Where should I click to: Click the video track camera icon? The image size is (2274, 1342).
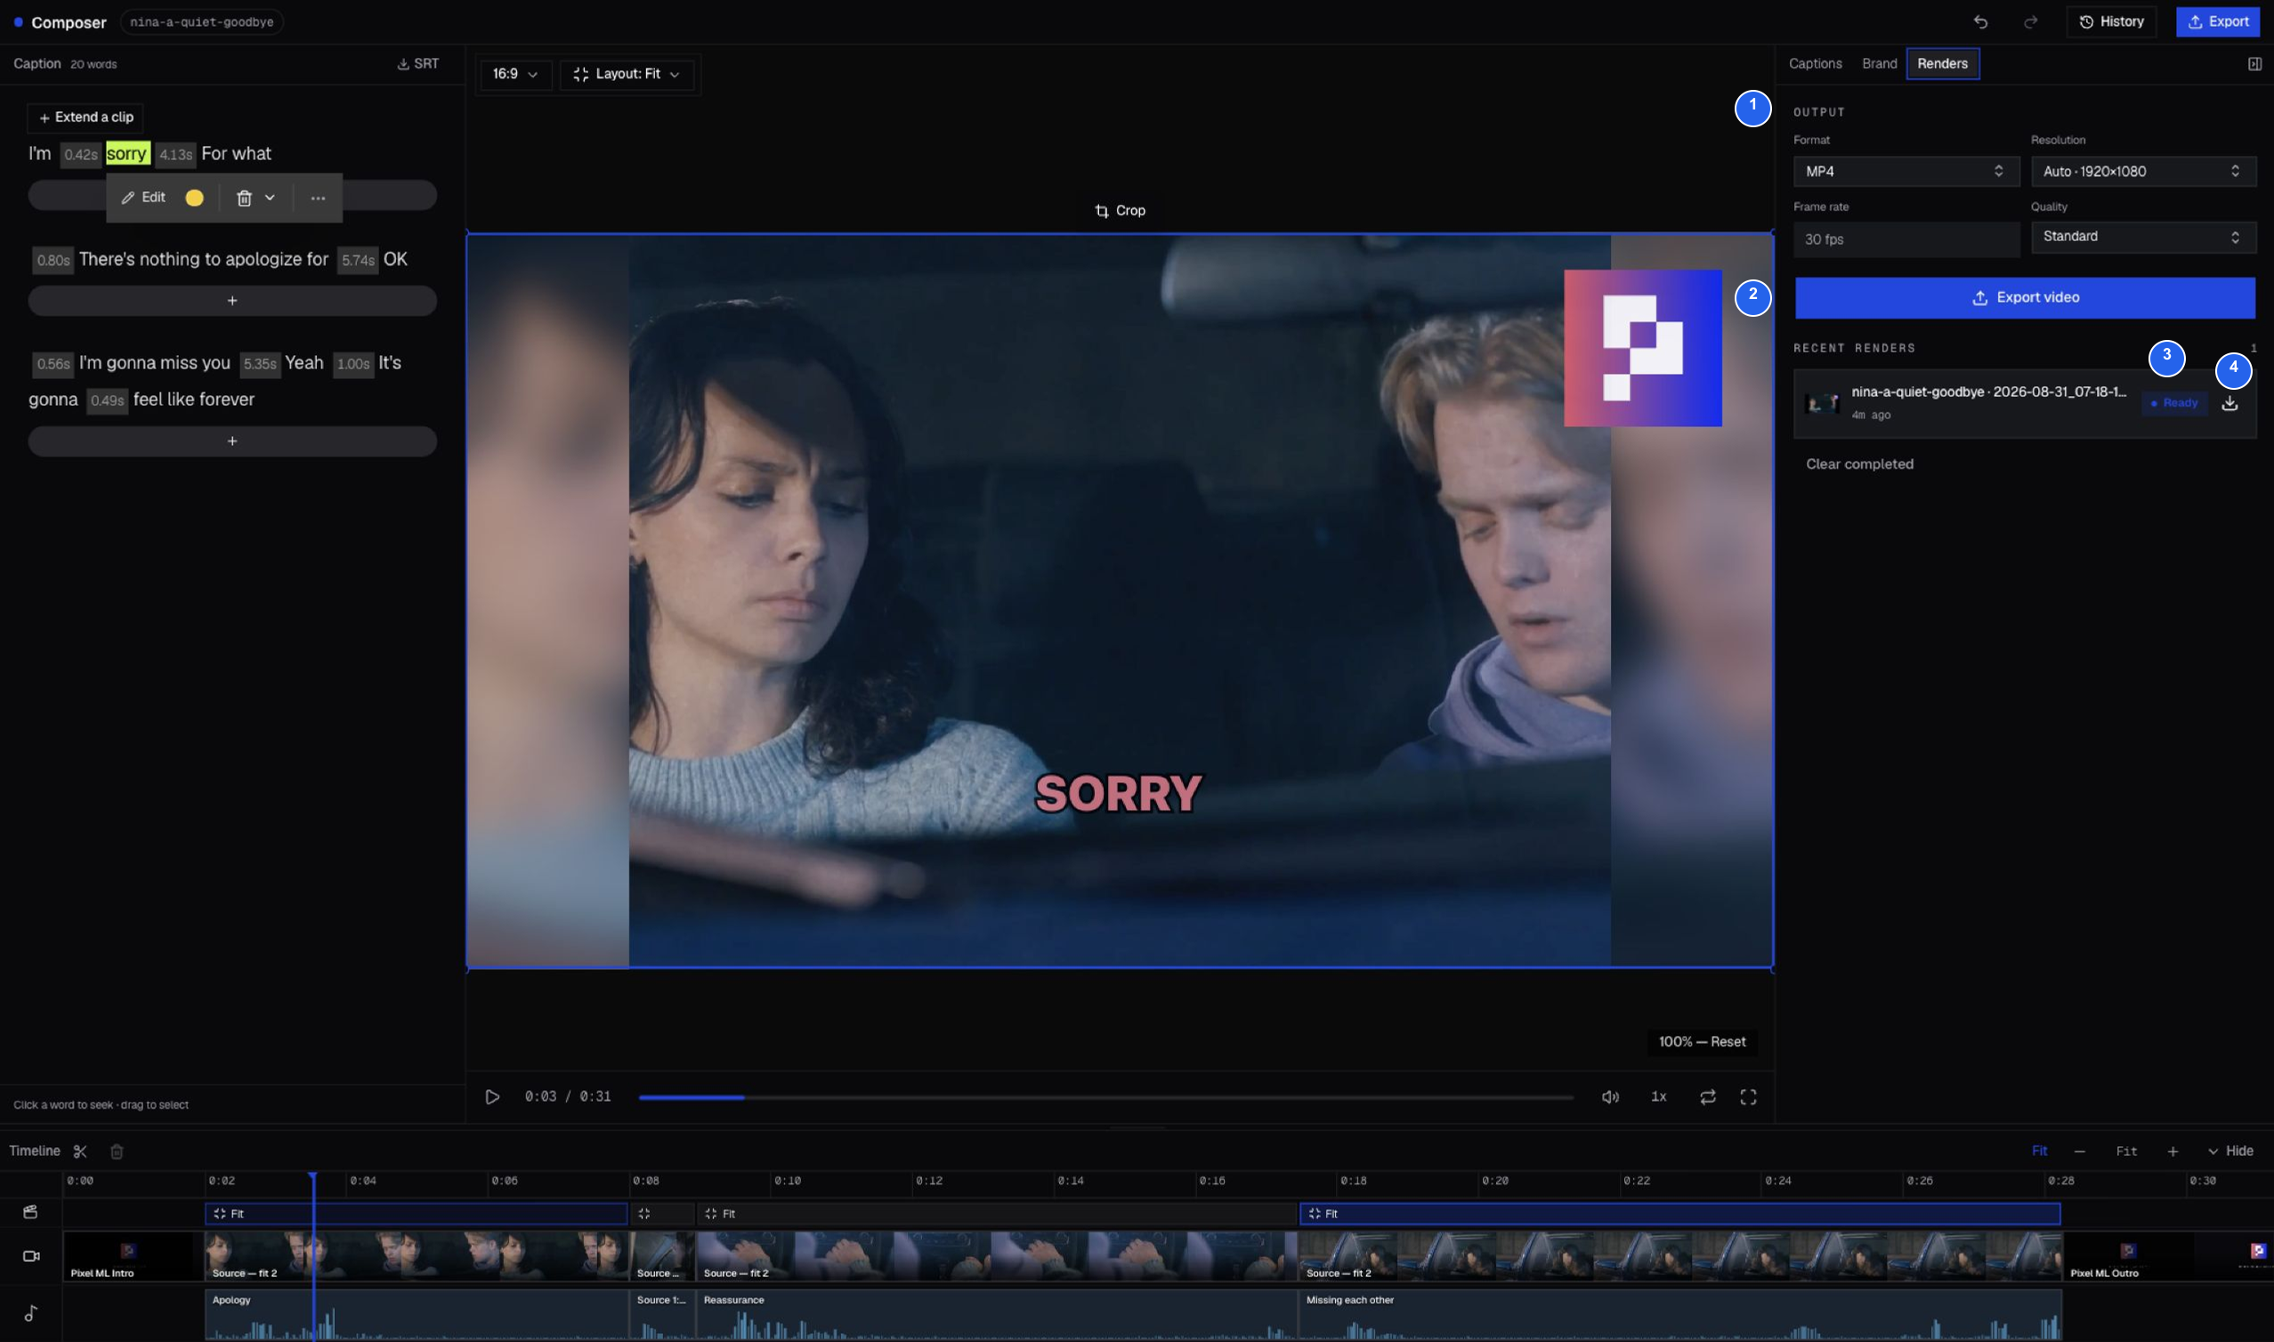31,1256
